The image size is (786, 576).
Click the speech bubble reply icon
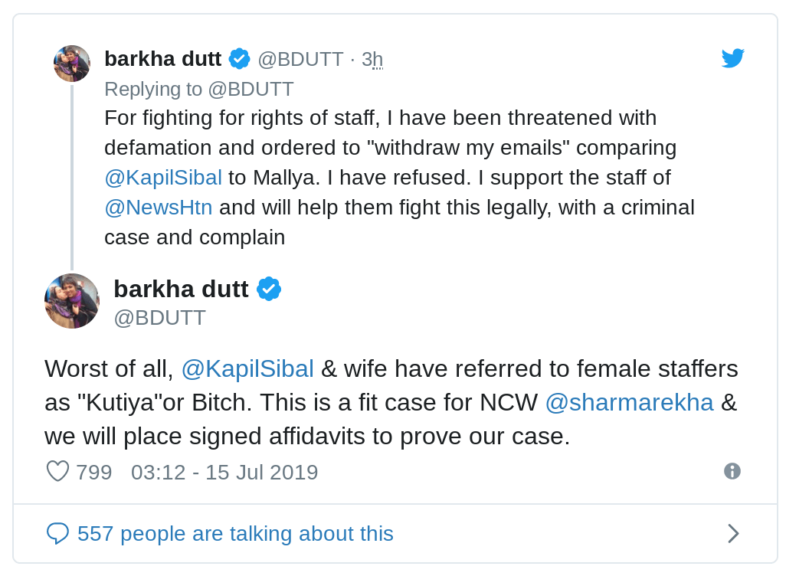point(57,533)
